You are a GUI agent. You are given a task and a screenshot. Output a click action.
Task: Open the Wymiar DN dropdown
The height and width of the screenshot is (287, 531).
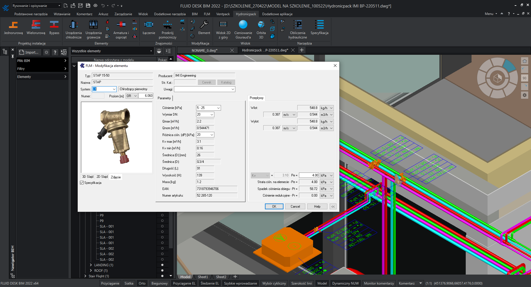[212, 114]
